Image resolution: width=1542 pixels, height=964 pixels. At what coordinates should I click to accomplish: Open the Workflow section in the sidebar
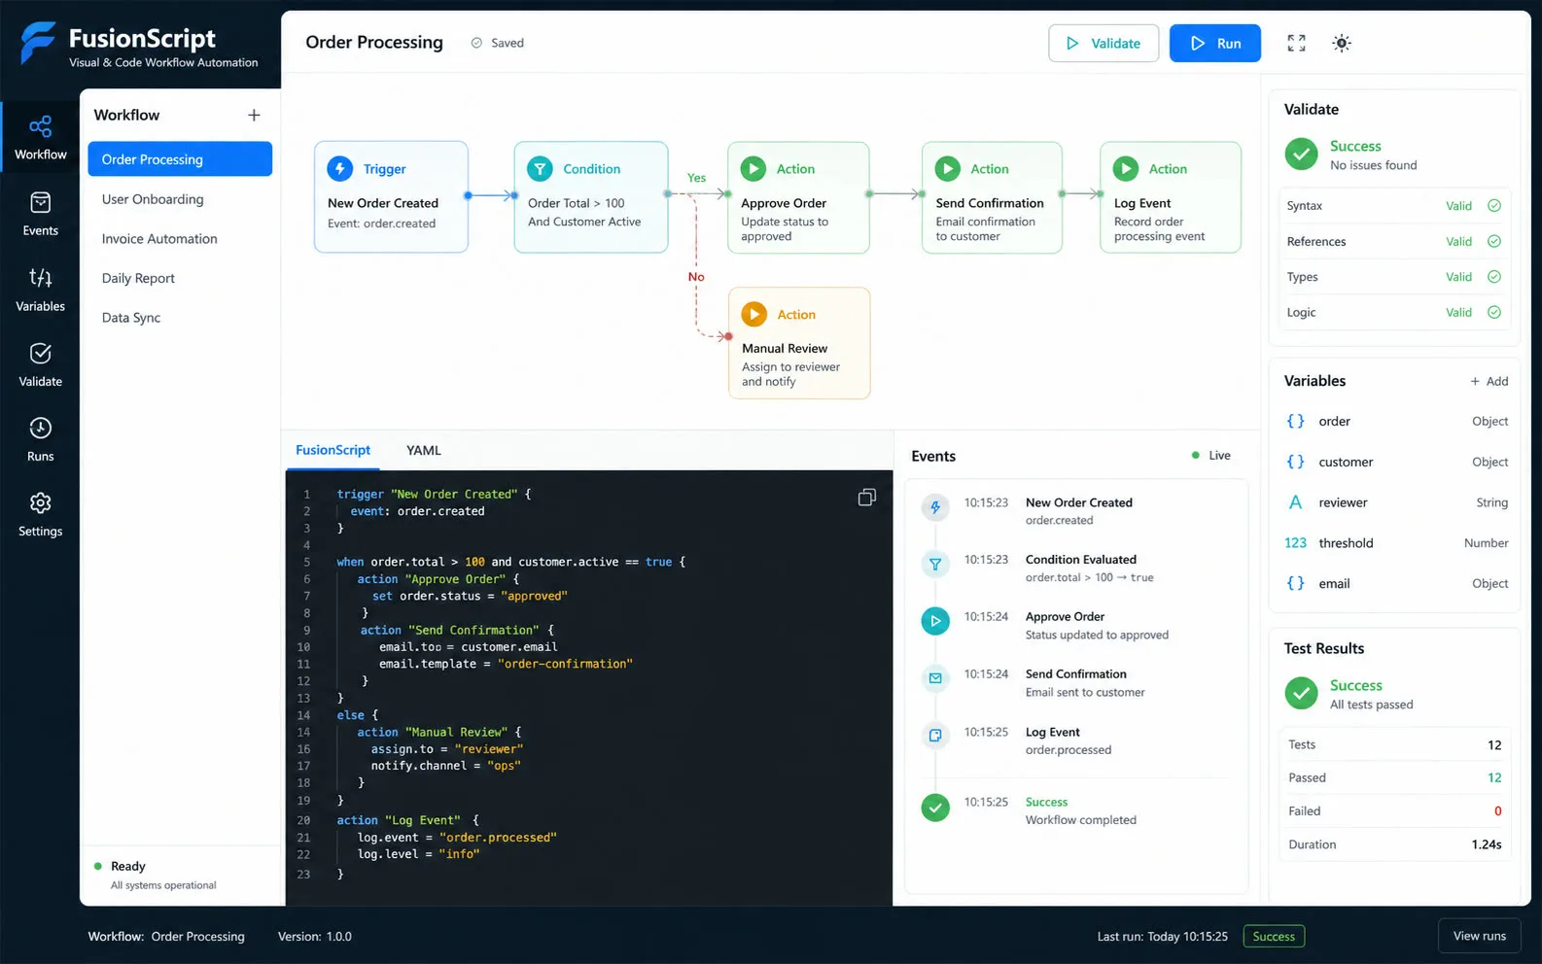40,137
